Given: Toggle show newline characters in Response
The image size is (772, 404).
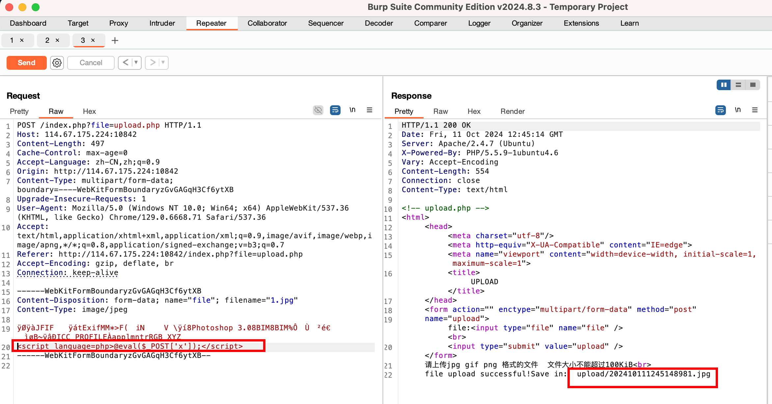Looking at the screenshot, I should 738,110.
